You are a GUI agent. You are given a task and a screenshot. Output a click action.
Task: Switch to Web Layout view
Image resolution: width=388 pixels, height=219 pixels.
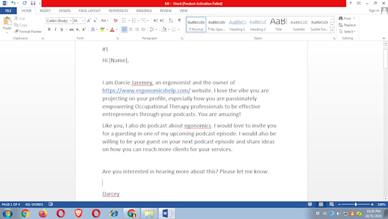coord(332,204)
